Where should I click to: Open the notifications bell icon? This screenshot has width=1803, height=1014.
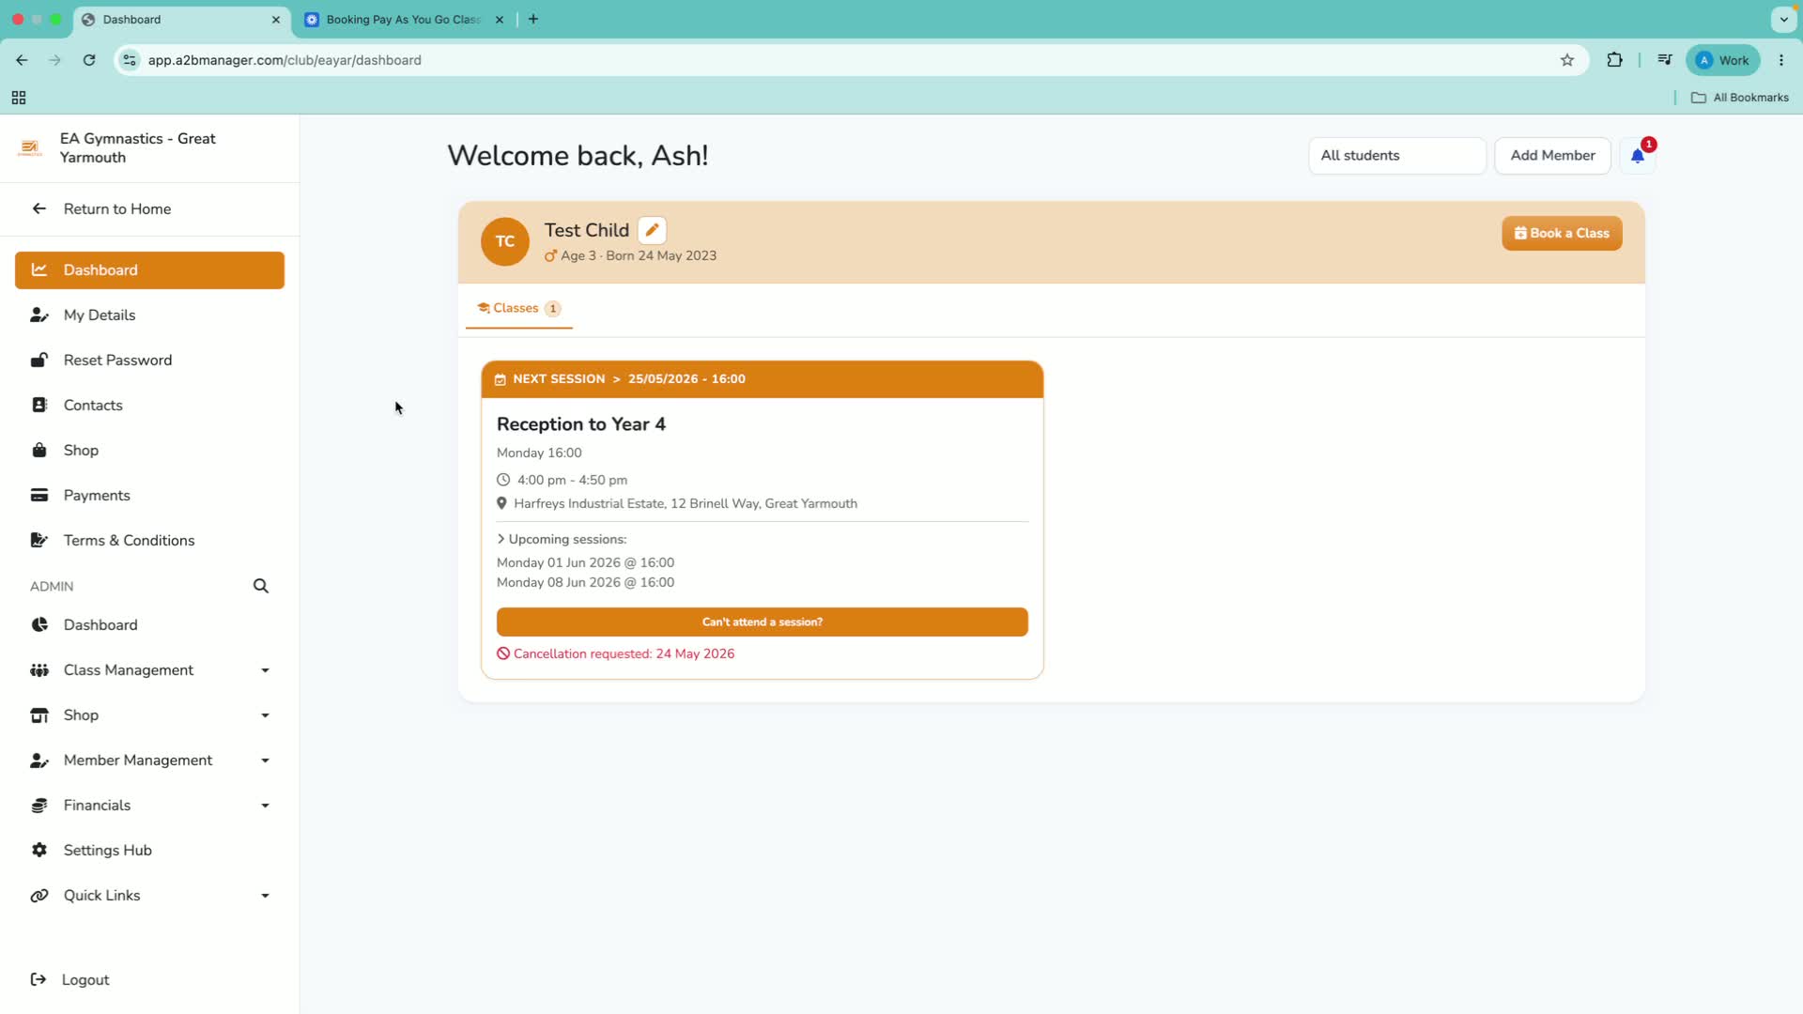pos(1637,156)
